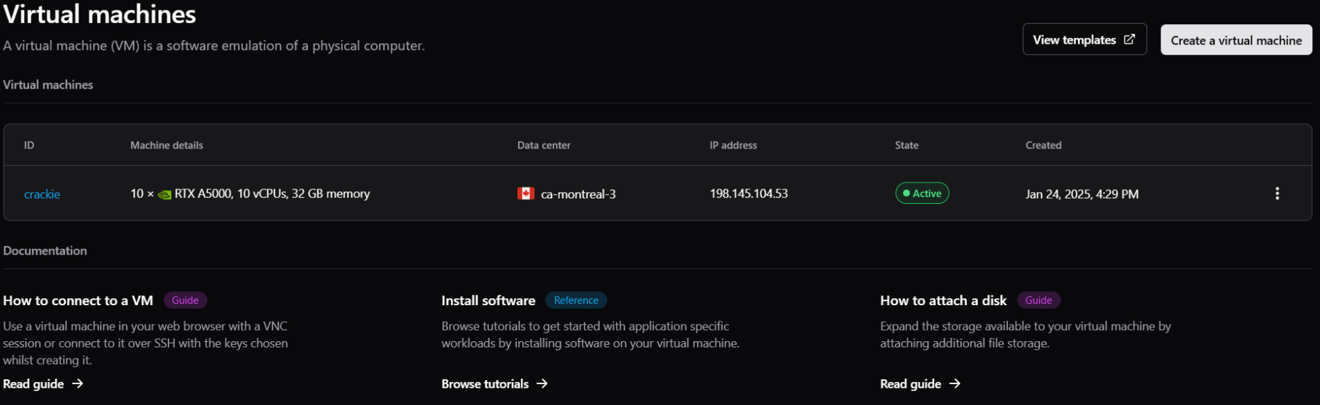Click the Created column header
Viewport: 1320px width, 405px height.
click(1043, 145)
